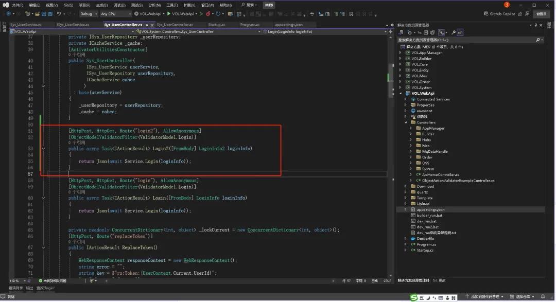Image resolution: width=556 pixels, height=302 pixels.
Task: Collapse the VOLWebApi project node
Action: pyautogui.click(x=401, y=93)
